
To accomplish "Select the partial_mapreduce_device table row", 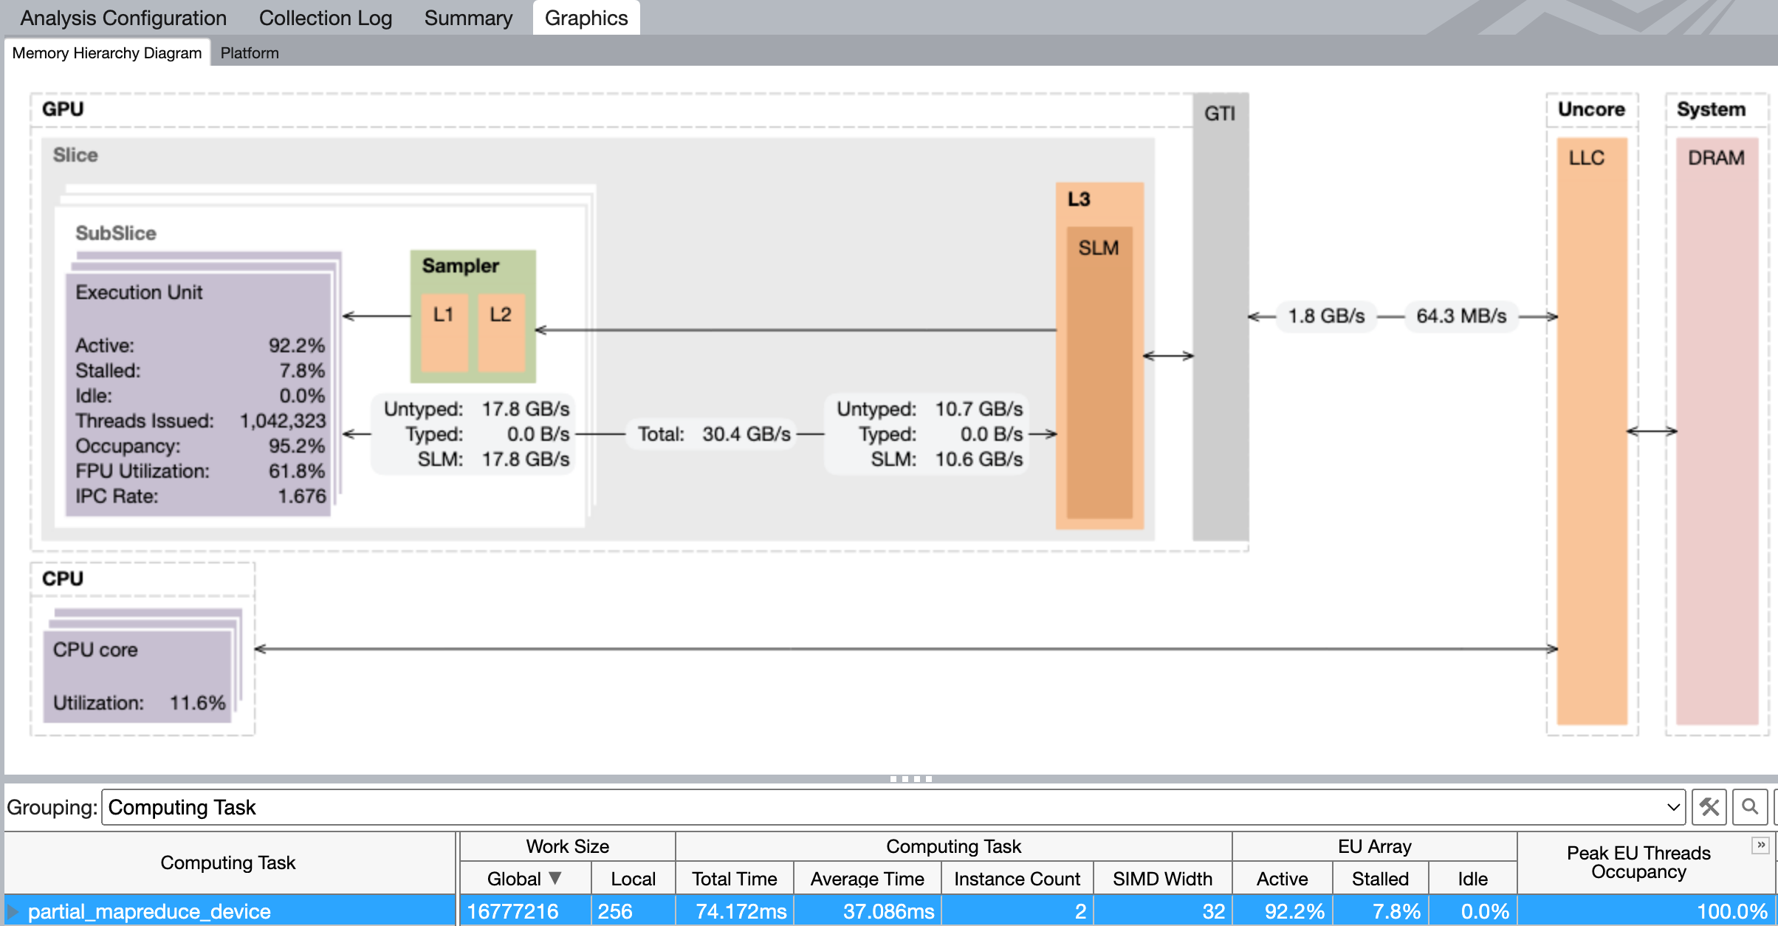I will tap(148, 910).
